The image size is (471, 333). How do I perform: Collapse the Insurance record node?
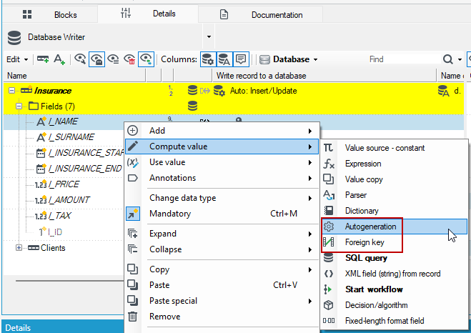(x=11, y=90)
